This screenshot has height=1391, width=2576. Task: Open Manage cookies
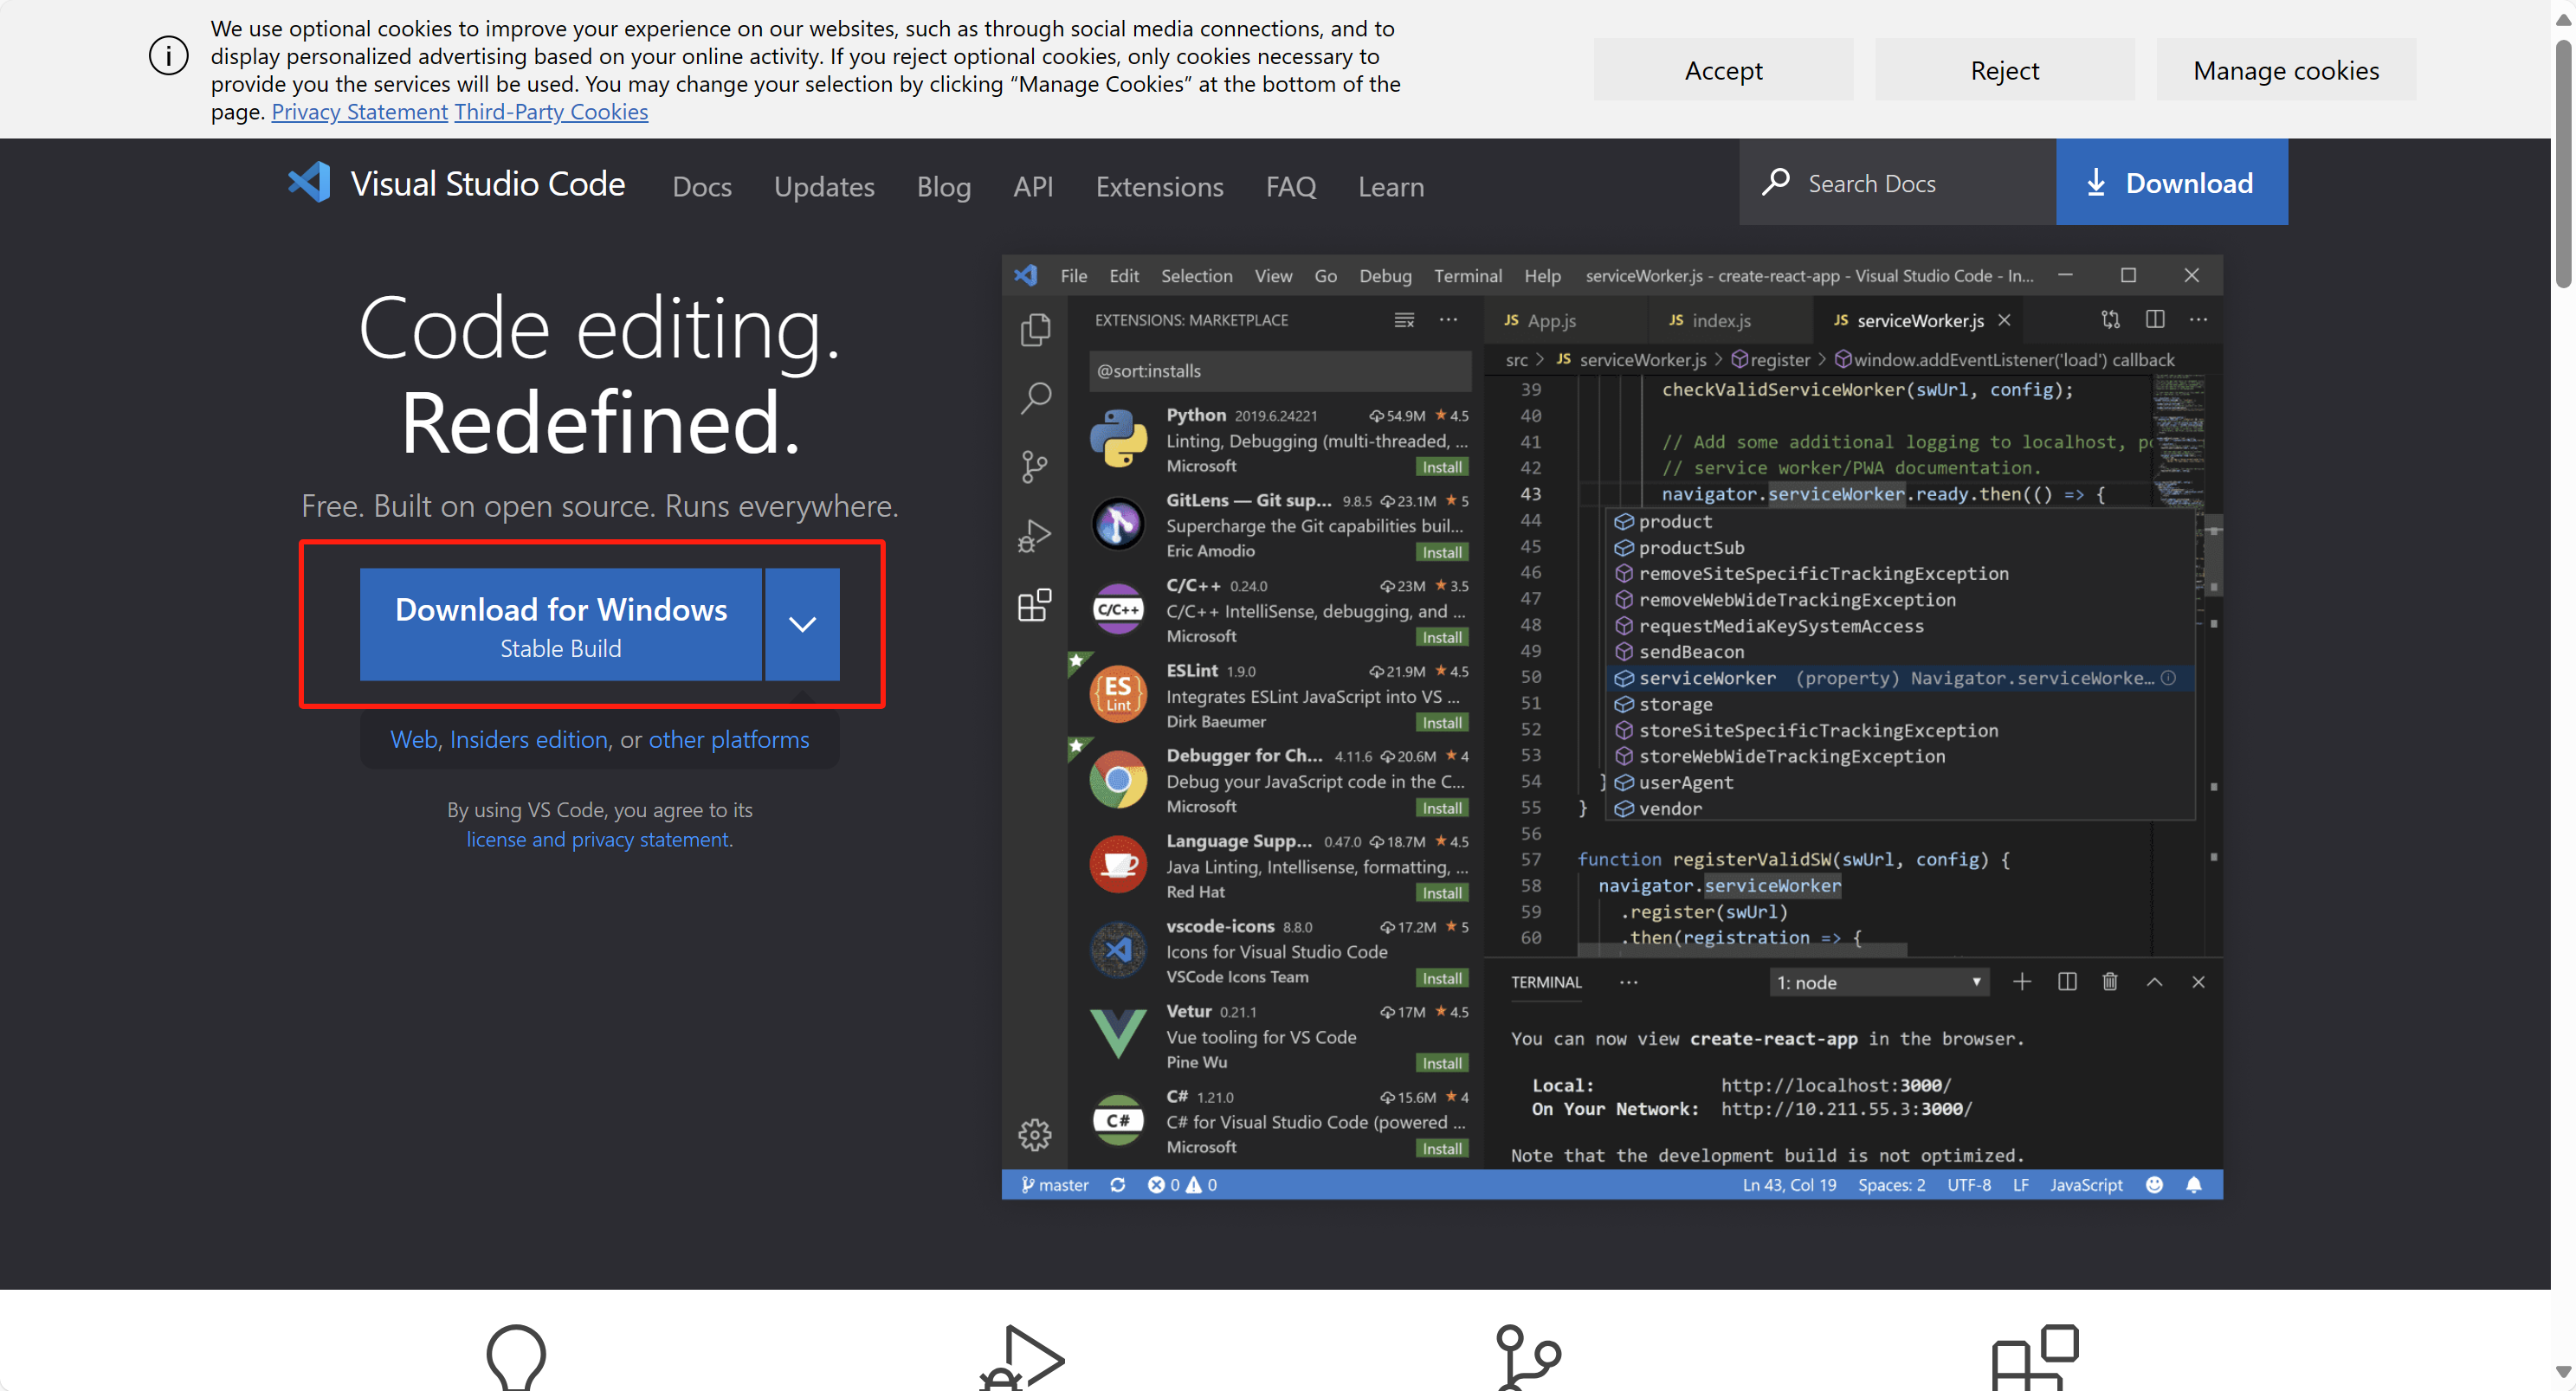coord(2286,69)
